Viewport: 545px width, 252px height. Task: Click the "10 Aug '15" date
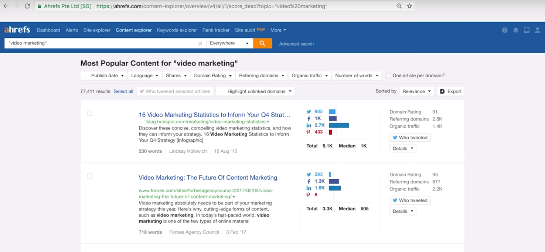[226, 151]
